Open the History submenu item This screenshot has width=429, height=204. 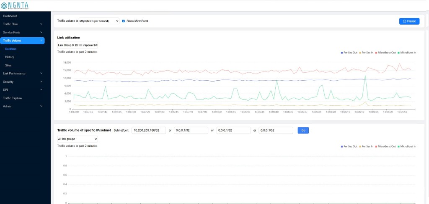9,57
